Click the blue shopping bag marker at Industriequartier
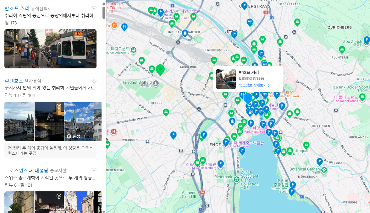Viewport: 370px width, 213px height. [185, 34]
